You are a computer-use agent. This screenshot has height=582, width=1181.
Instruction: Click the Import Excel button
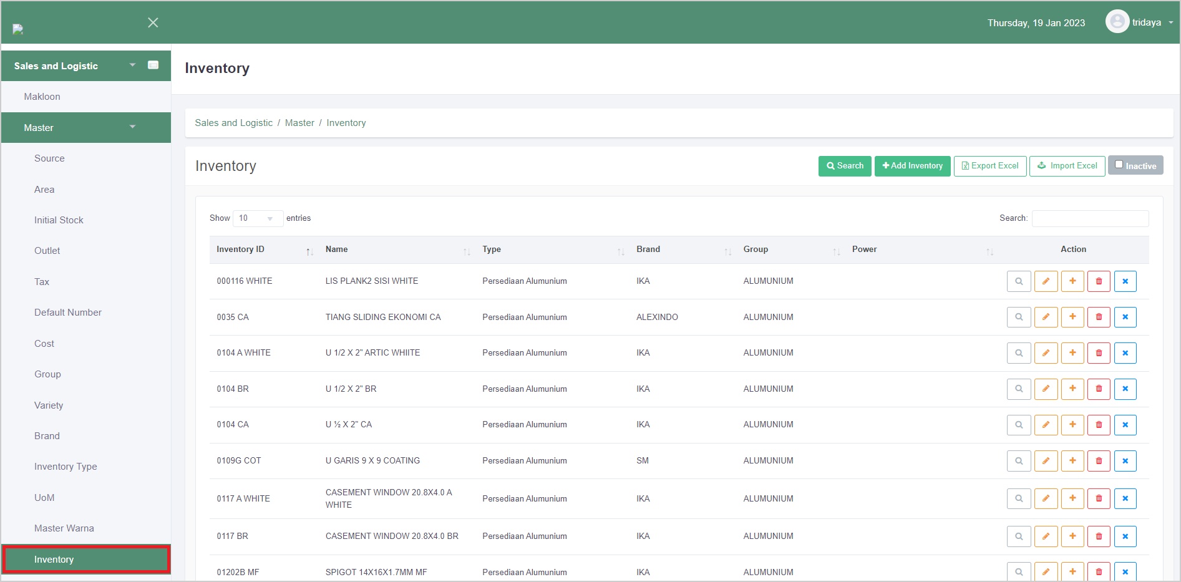coord(1067,166)
